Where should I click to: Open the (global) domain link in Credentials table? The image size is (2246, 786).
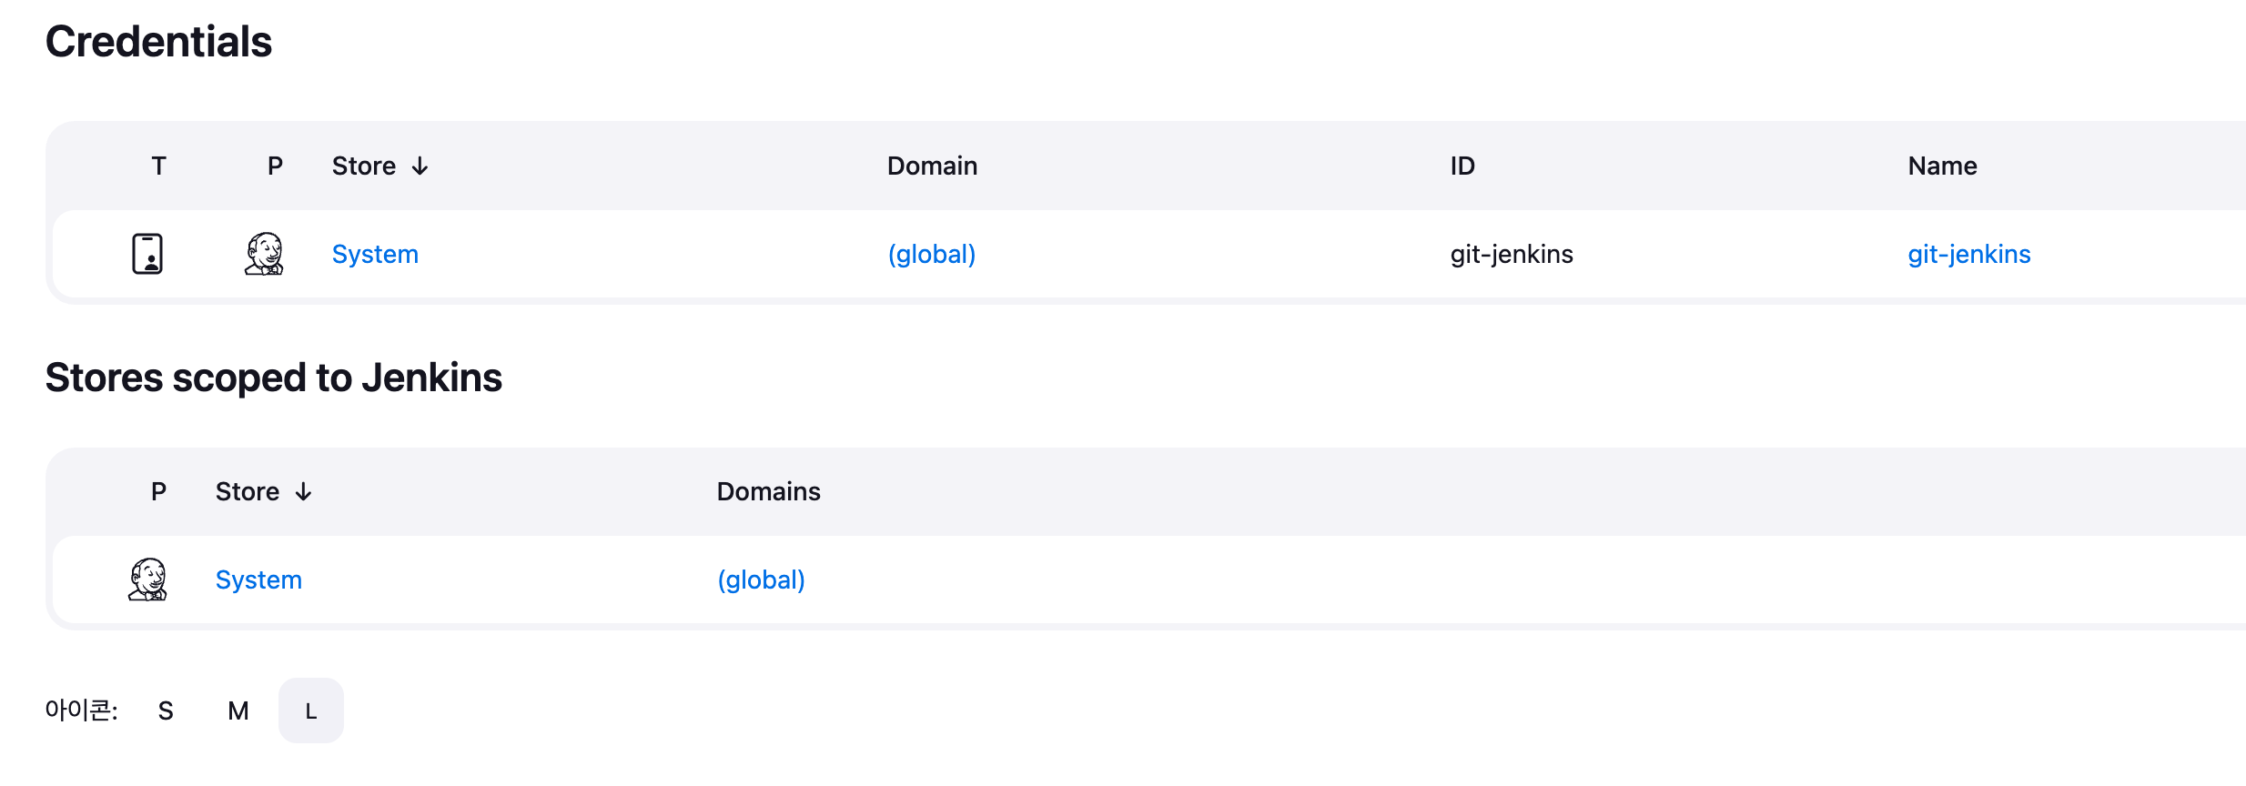pos(932,254)
